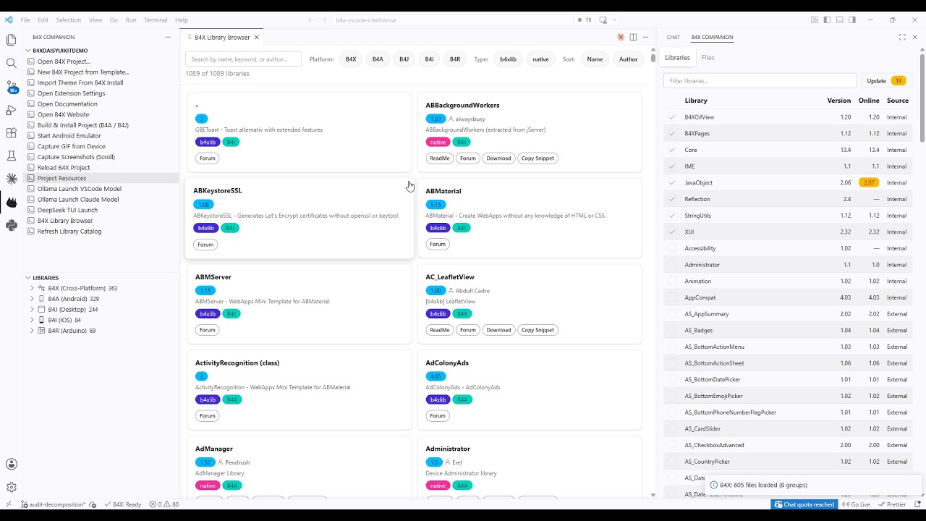Image resolution: width=926 pixels, height=521 pixels.
Task: Open the Selection menu
Action: pyautogui.click(x=69, y=20)
